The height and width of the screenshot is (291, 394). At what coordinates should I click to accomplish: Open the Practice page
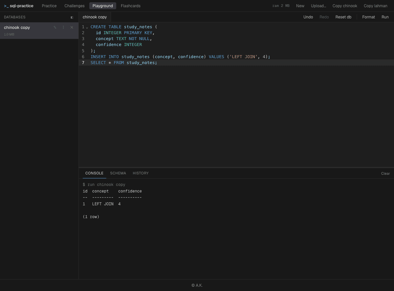(x=49, y=6)
